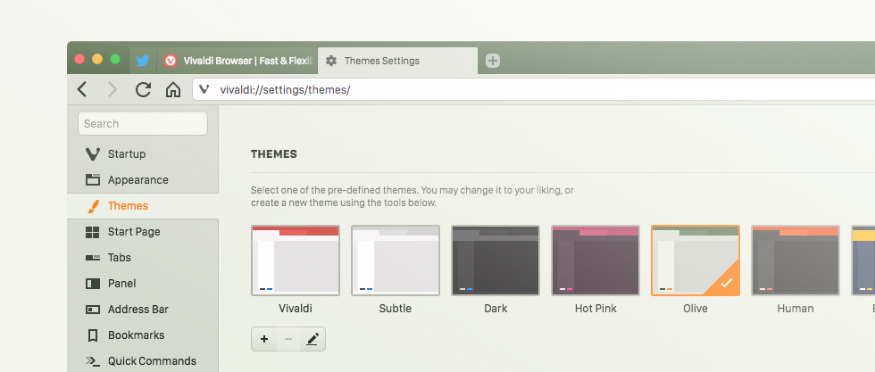
Task: Choose the Dark theme thumbnail
Action: tap(495, 260)
